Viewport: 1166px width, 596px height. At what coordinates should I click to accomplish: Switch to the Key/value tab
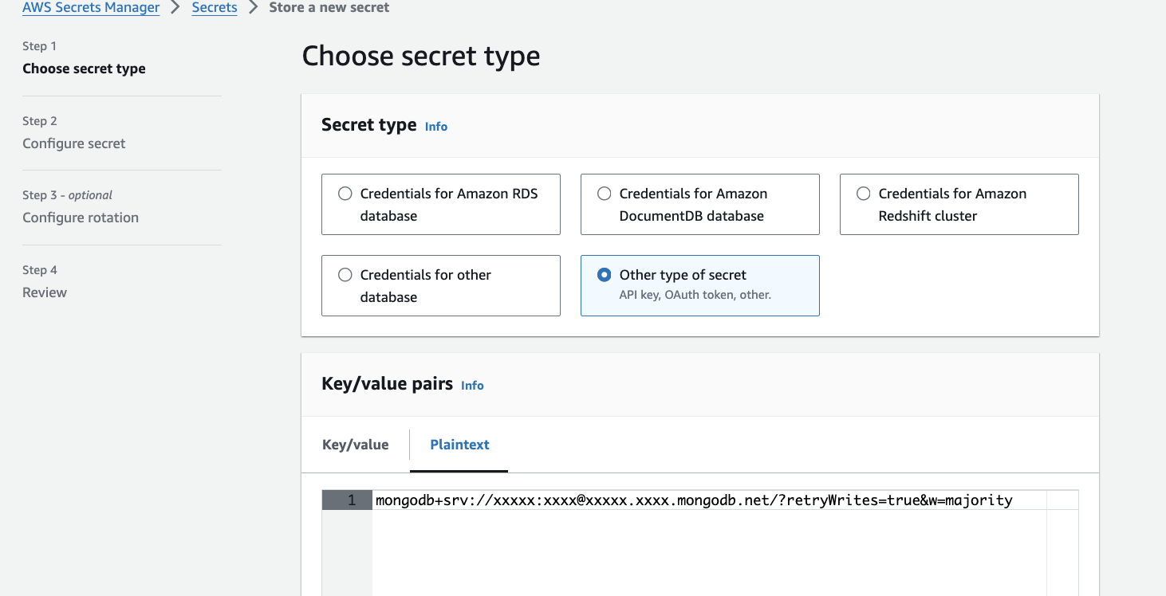tap(356, 445)
